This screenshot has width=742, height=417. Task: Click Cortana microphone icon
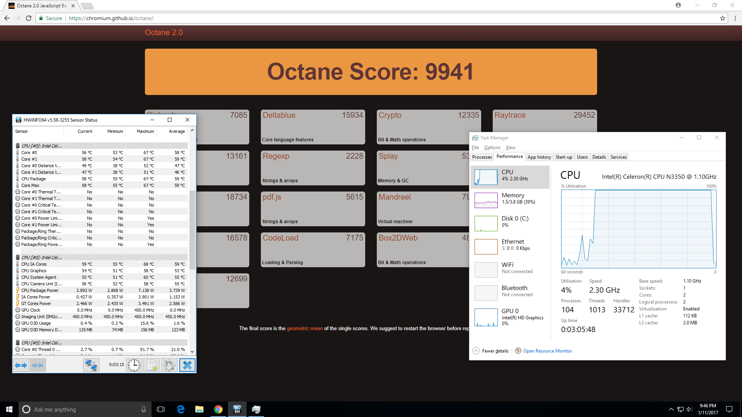tap(143, 409)
